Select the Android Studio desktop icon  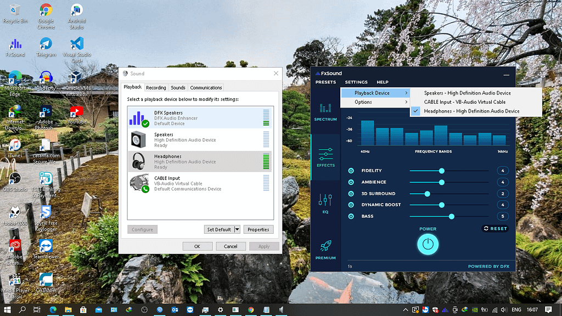pos(76,16)
